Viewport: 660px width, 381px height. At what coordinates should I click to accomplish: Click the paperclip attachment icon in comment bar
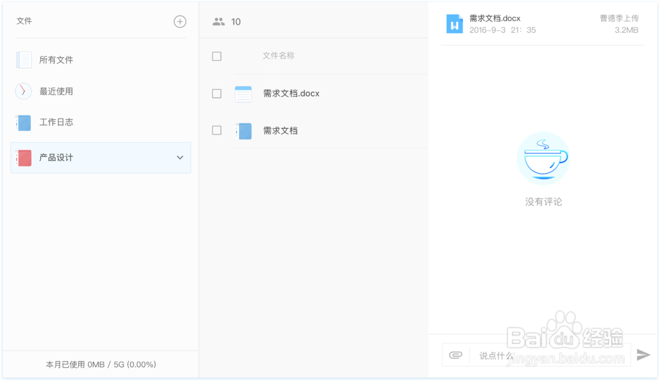[x=455, y=355]
